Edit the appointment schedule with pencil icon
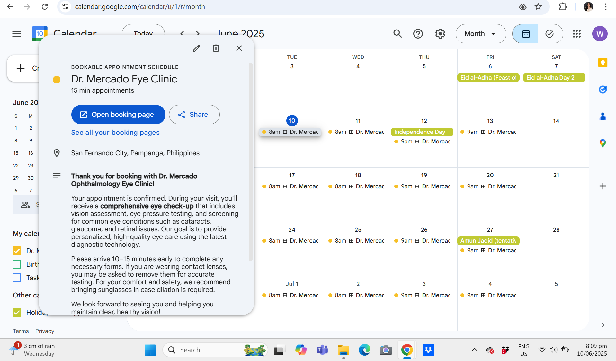This screenshot has width=616, height=361. pos(196,48)
